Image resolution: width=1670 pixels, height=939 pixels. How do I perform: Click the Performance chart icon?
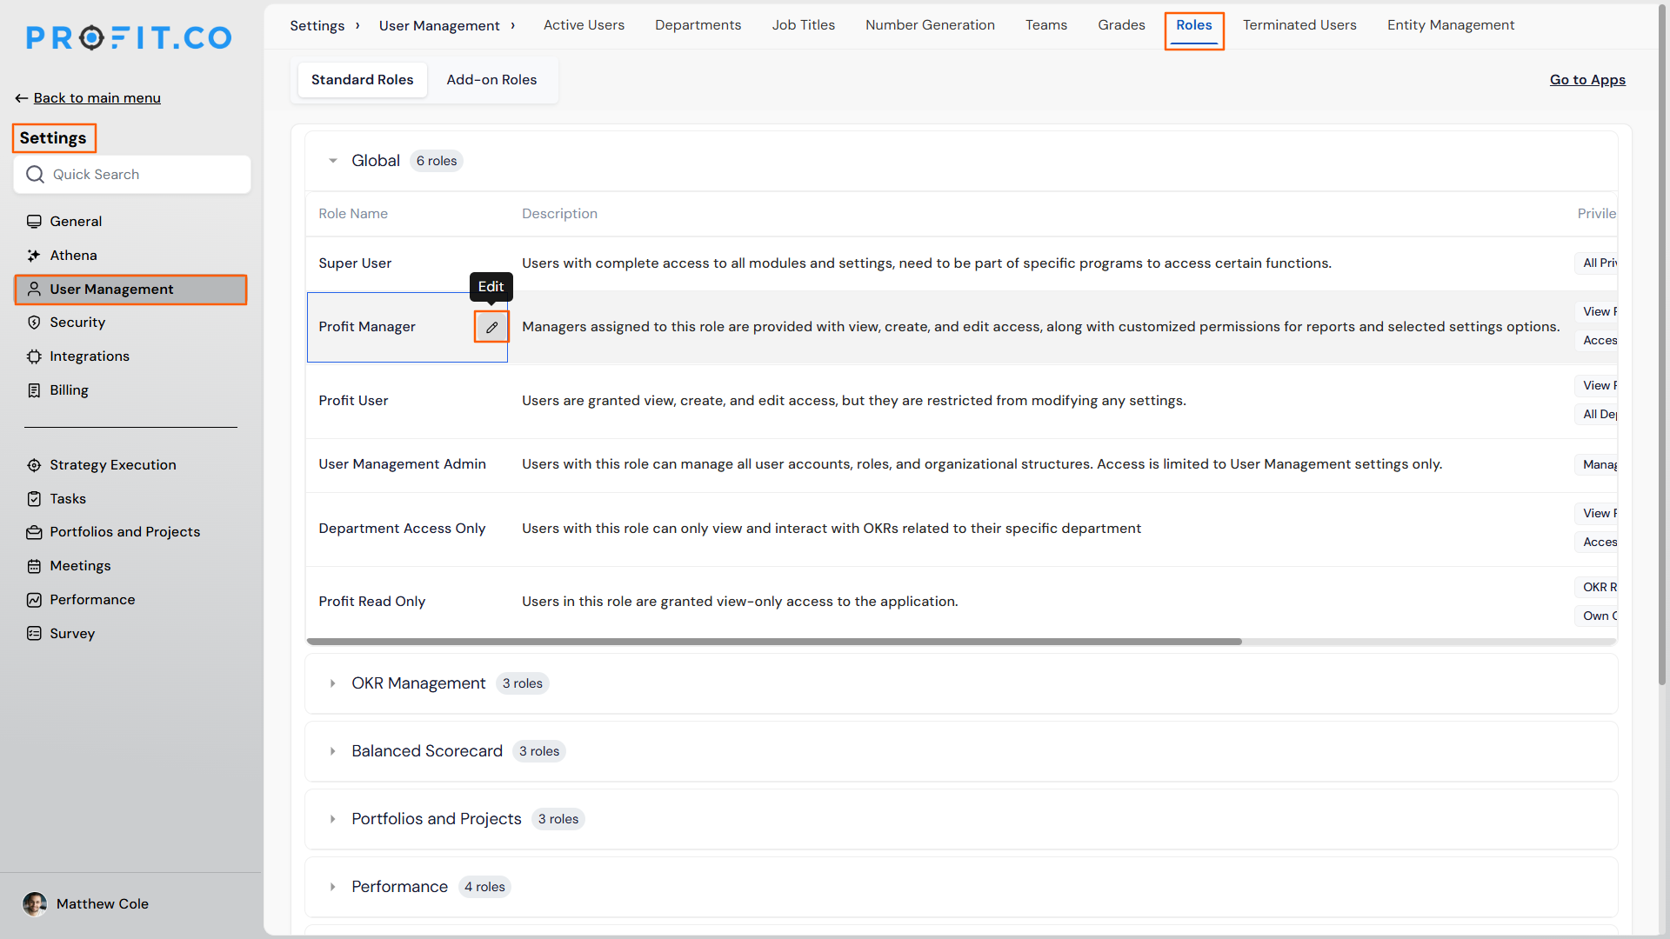[34, 600]
